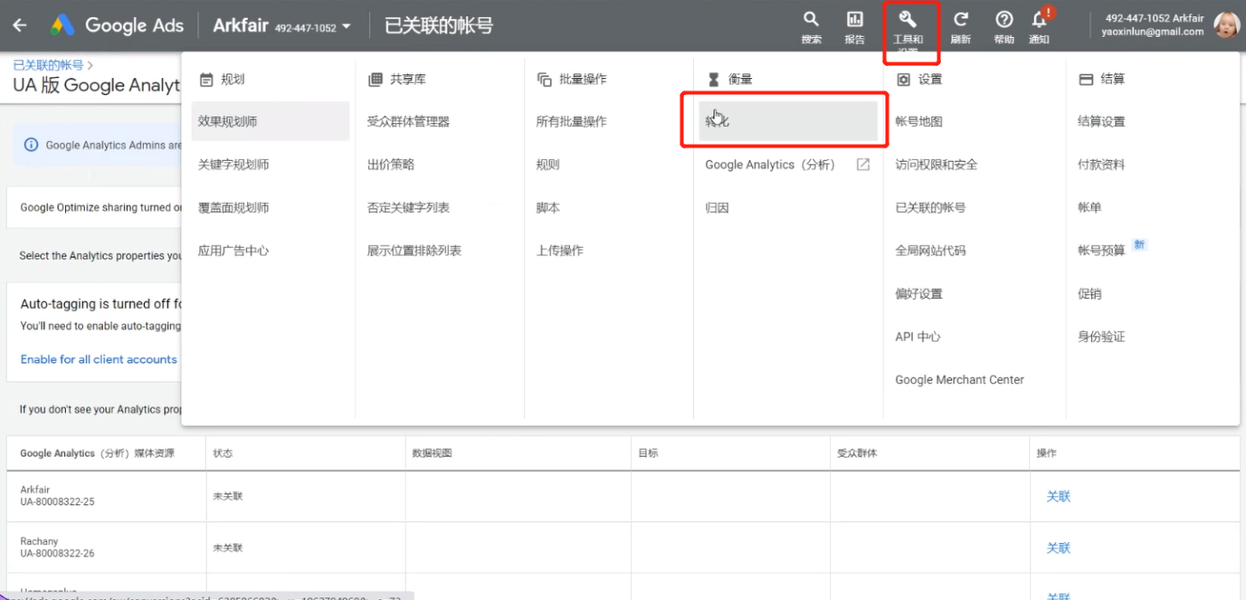This screenshot has width=1246, height=600.
Task: Click the Google Ads logo
Action: [x=116, y=24]
